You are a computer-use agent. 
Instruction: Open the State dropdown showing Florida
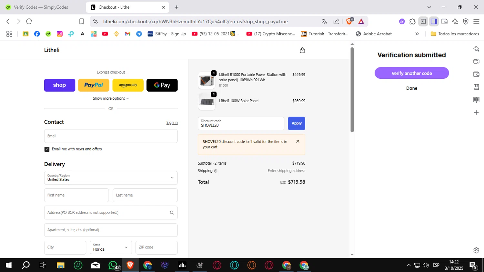click(111, 247)
